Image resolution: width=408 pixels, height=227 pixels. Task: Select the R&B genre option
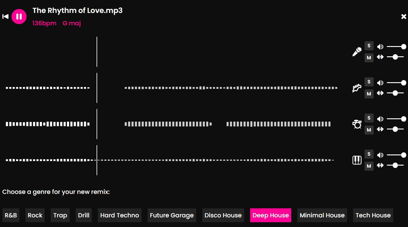point(11,215)
